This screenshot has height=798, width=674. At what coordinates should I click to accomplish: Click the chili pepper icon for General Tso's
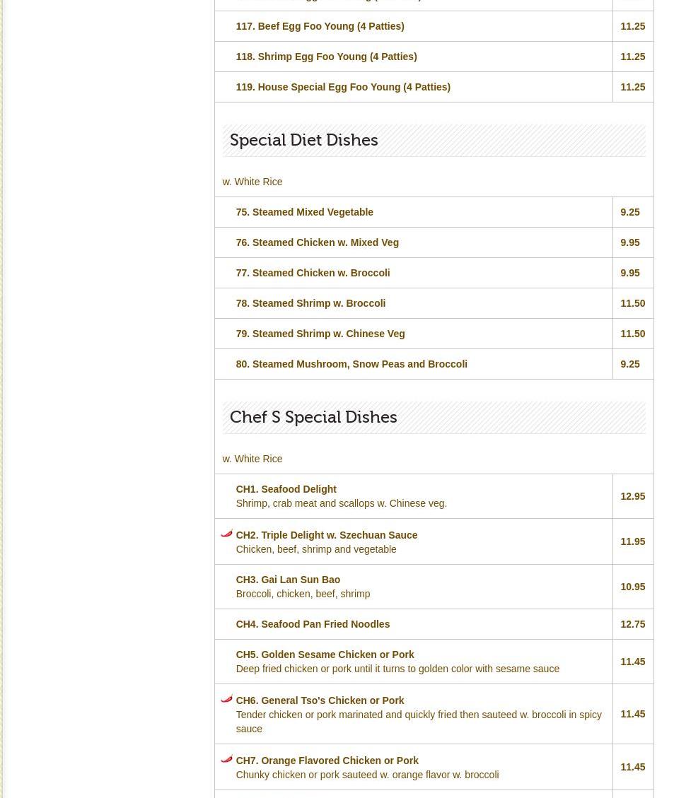point(226,699)
